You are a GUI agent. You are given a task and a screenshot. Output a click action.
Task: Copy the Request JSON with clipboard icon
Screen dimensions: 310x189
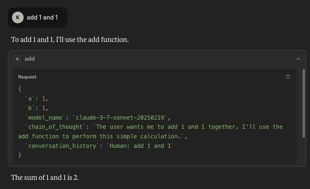click(288, 77)
